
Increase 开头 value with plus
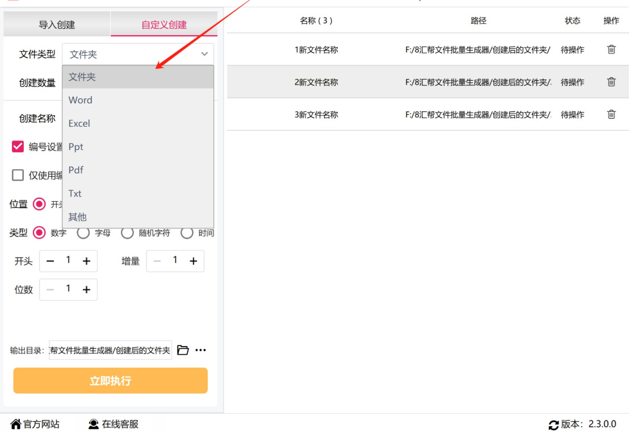coord(86,261)
